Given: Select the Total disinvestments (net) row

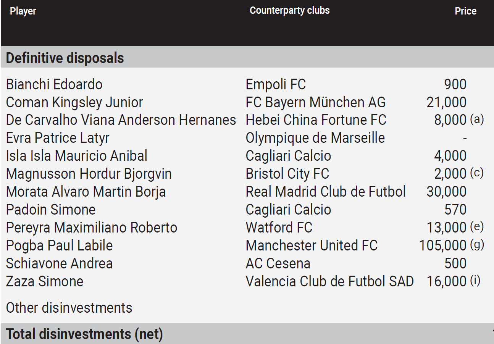Looking at the screenshot, I should (247, 334).
